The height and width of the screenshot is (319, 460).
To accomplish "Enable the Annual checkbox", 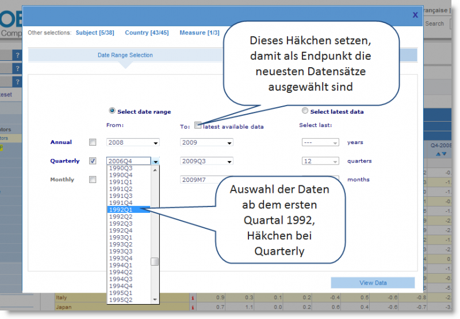I will (93, 142).
